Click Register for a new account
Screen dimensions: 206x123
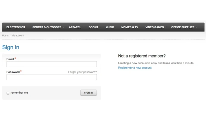pos(135,68)
